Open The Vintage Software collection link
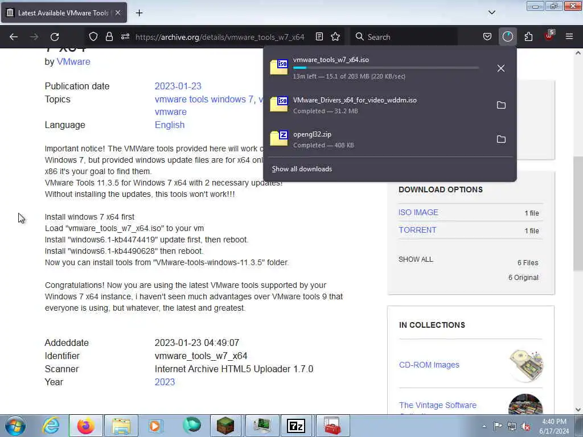This screenshot has width=583, height=437. pyautogui.click(x=438, y=405)
